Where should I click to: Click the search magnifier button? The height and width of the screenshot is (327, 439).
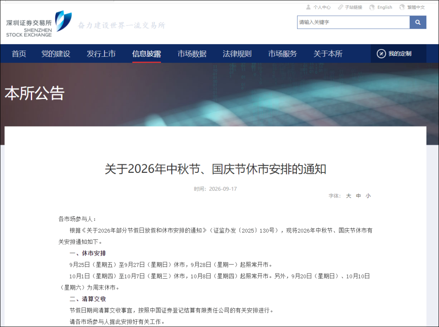point(418,22)
